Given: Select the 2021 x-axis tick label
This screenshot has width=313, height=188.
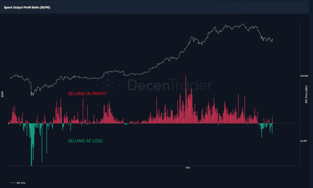Looking at the screenshot, I should coord(188,168).
